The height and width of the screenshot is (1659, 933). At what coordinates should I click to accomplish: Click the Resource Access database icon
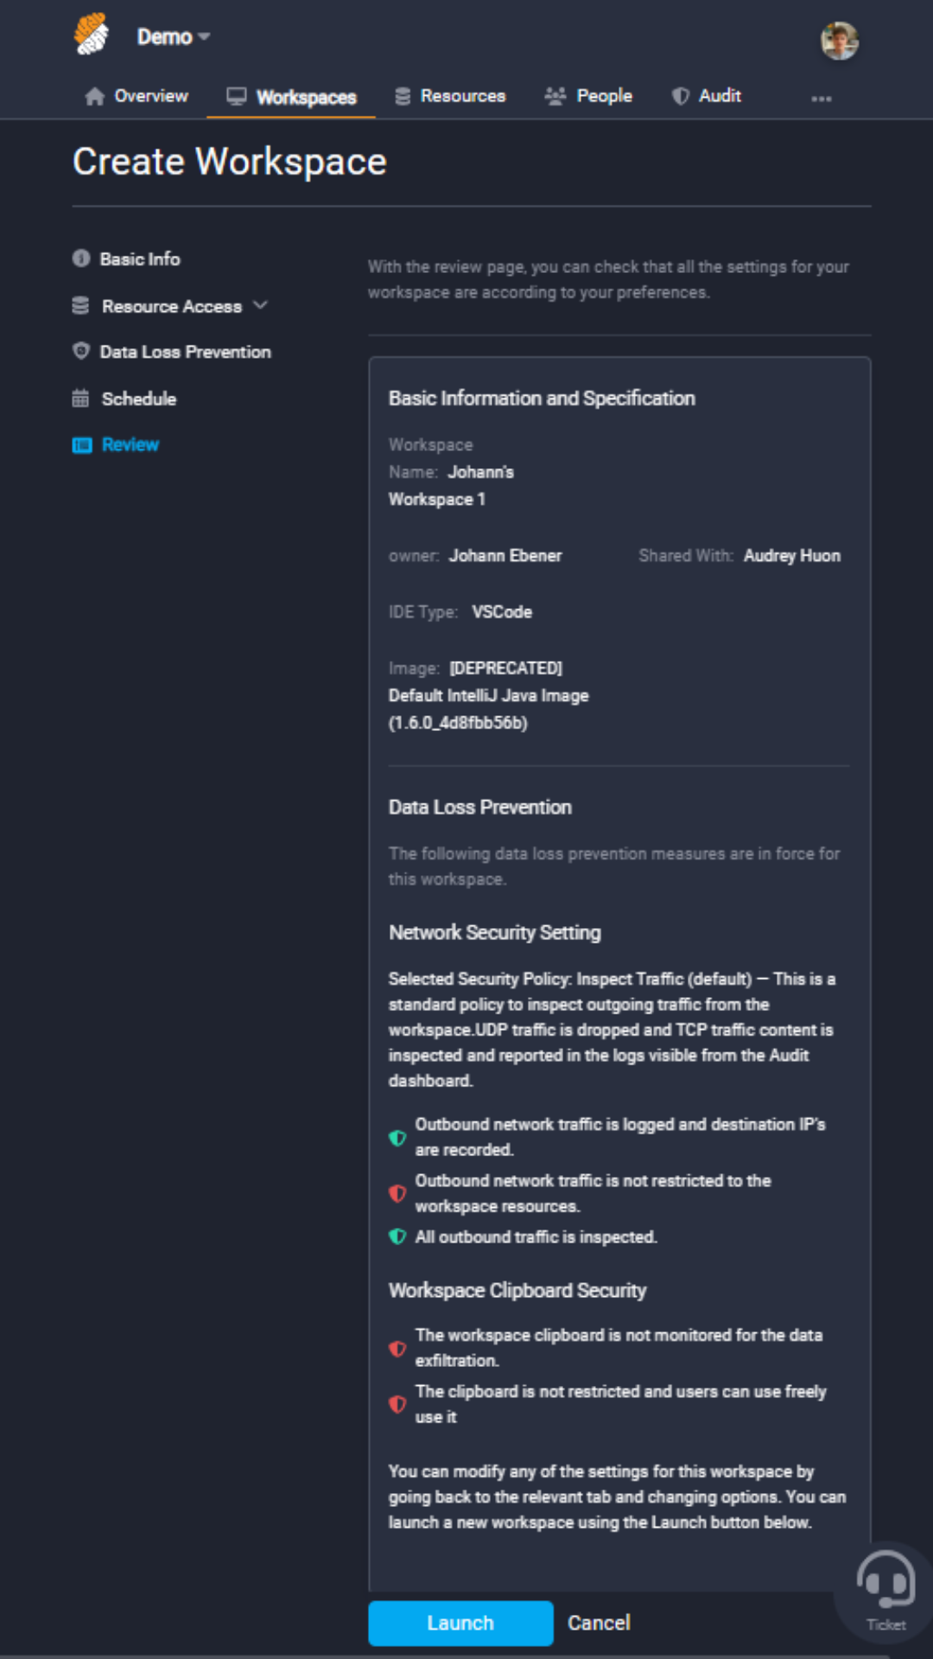[80, 306]
